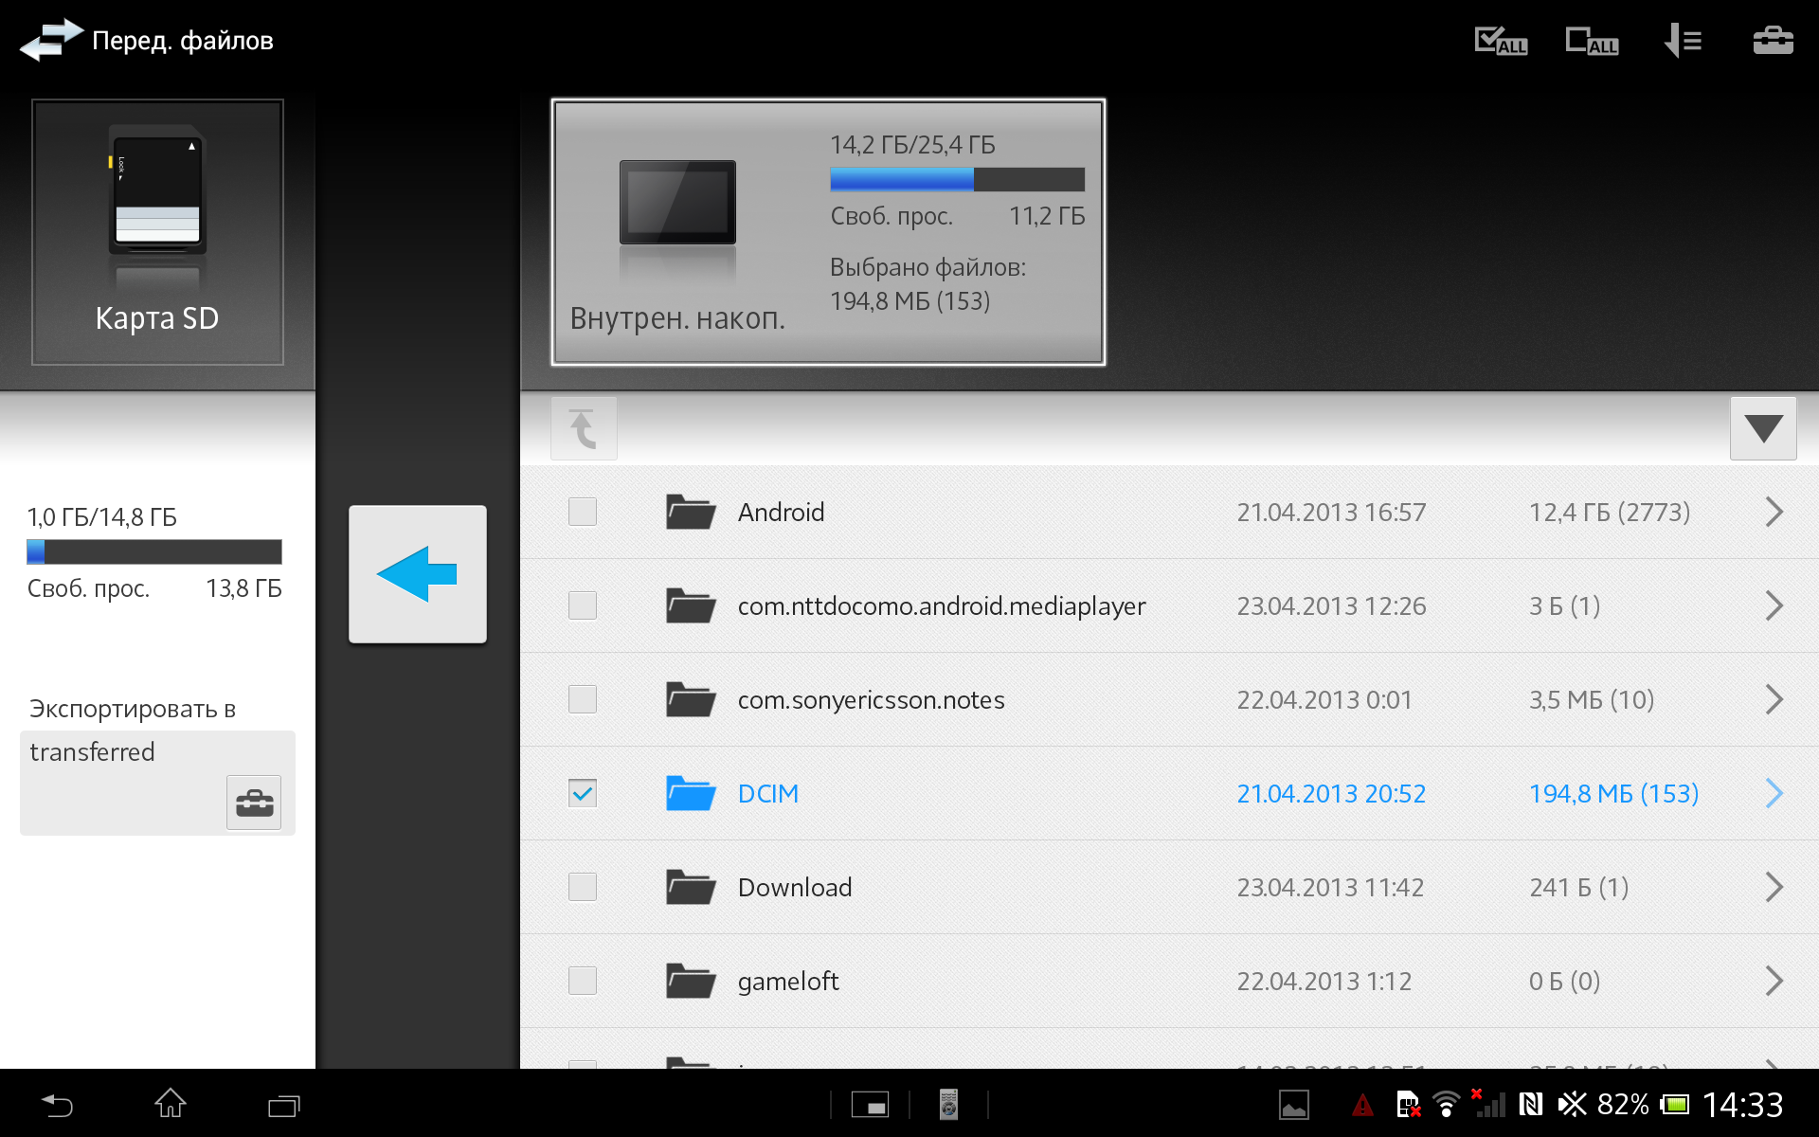Click the Deselect All icon
Image resolution: width=1819 pixels, height=1137 pixels.
[x=1591, y=42]
